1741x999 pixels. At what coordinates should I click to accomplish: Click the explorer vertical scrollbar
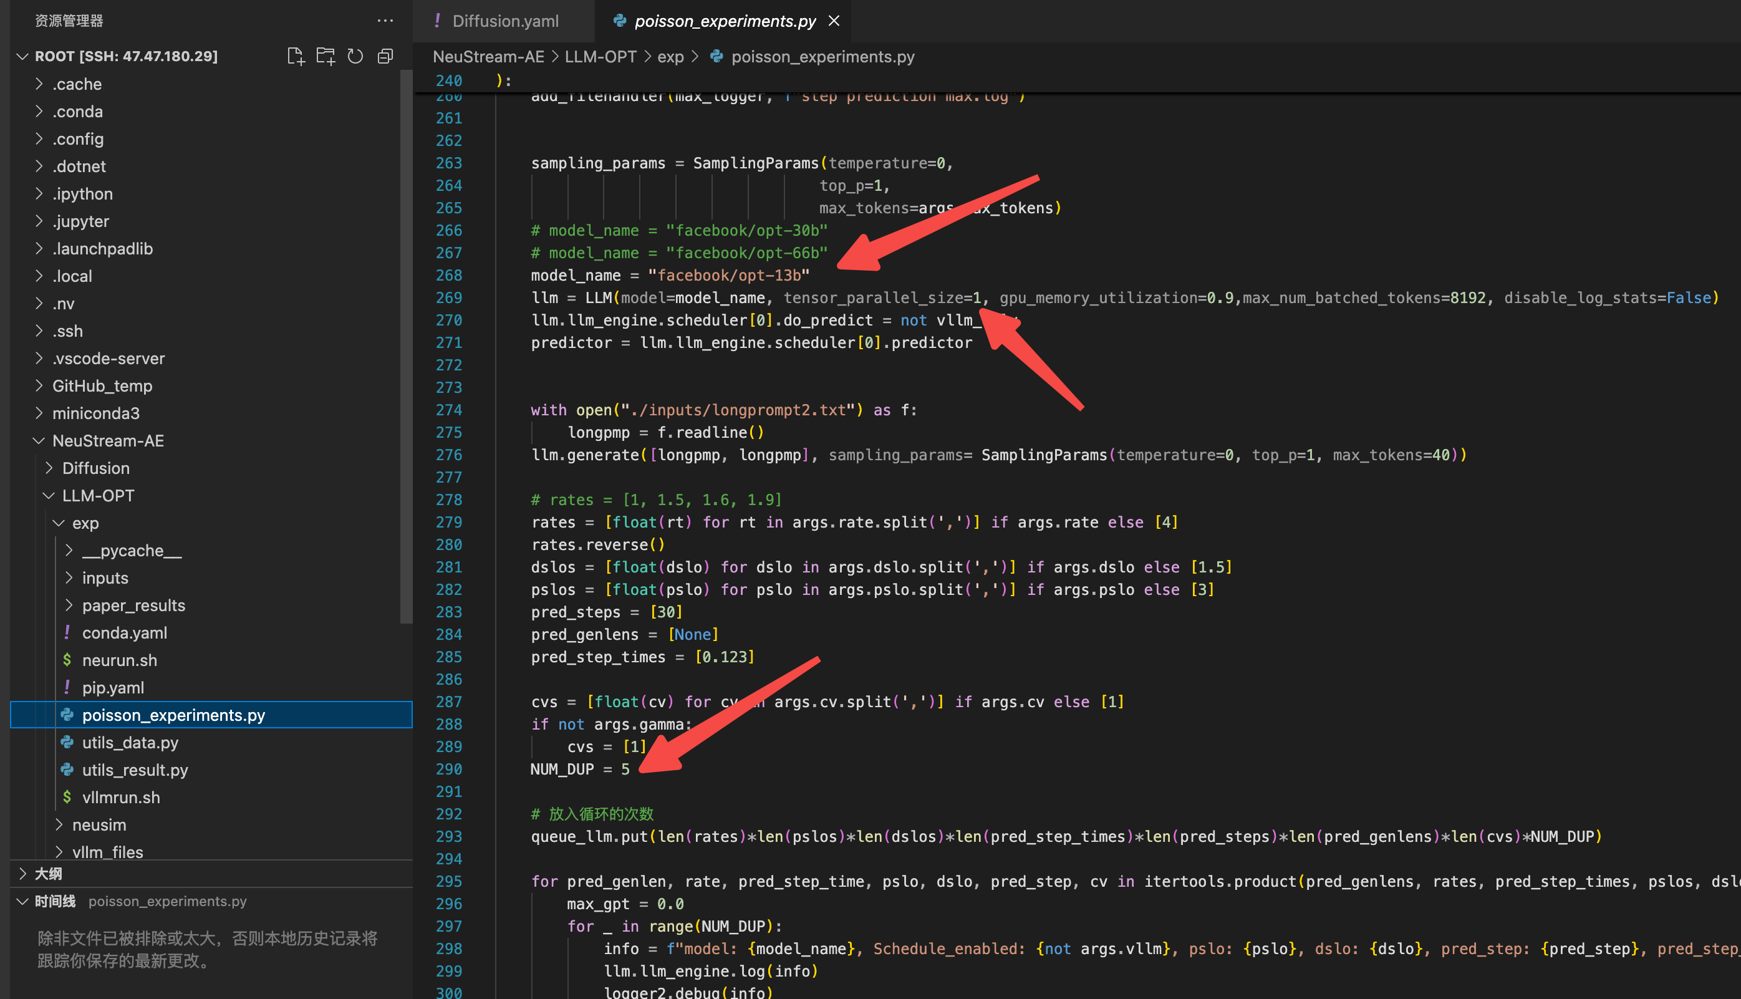(406, 347)
